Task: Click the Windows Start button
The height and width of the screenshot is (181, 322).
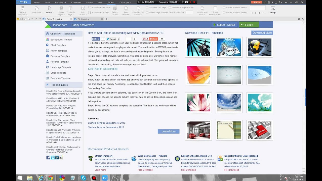Action: pos(20,178)
